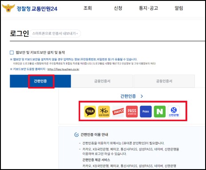Select the red telecom PASS icon
This screenshot has width=206, height=170.
[x=132, y=111]
